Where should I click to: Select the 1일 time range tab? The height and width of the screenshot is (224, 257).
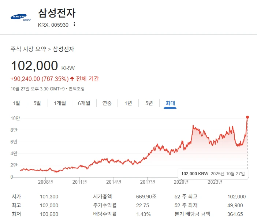click(x=16, y=103)
